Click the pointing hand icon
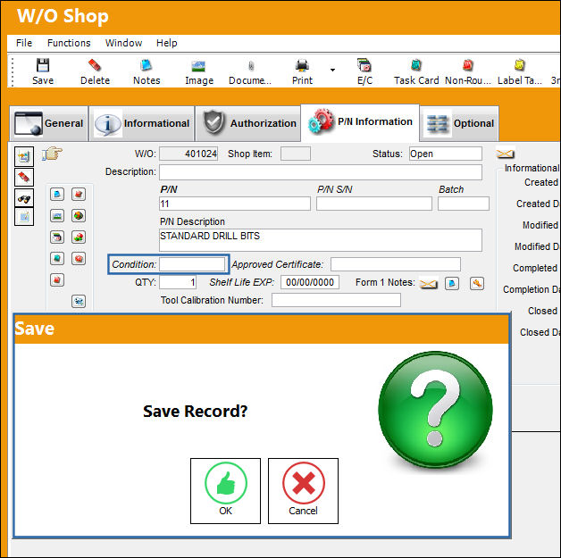 tap(52, 154)
